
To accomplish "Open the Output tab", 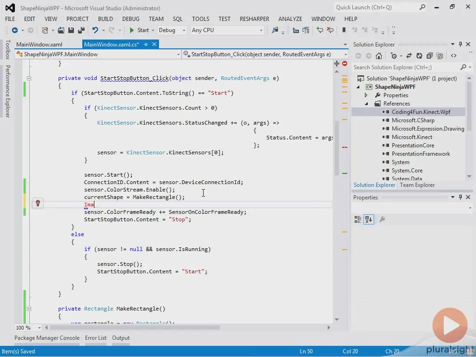I will [121, 338].
